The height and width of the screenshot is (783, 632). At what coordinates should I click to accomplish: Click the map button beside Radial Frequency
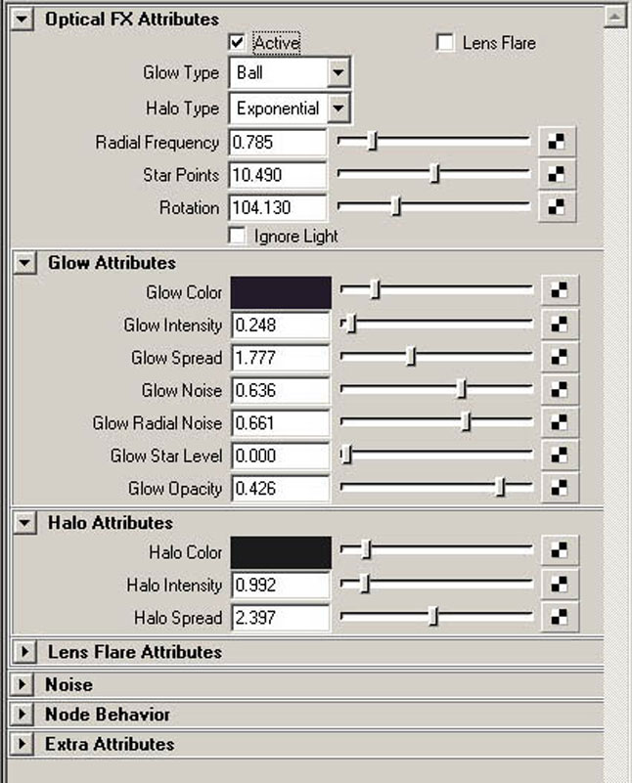coord(557,142)
